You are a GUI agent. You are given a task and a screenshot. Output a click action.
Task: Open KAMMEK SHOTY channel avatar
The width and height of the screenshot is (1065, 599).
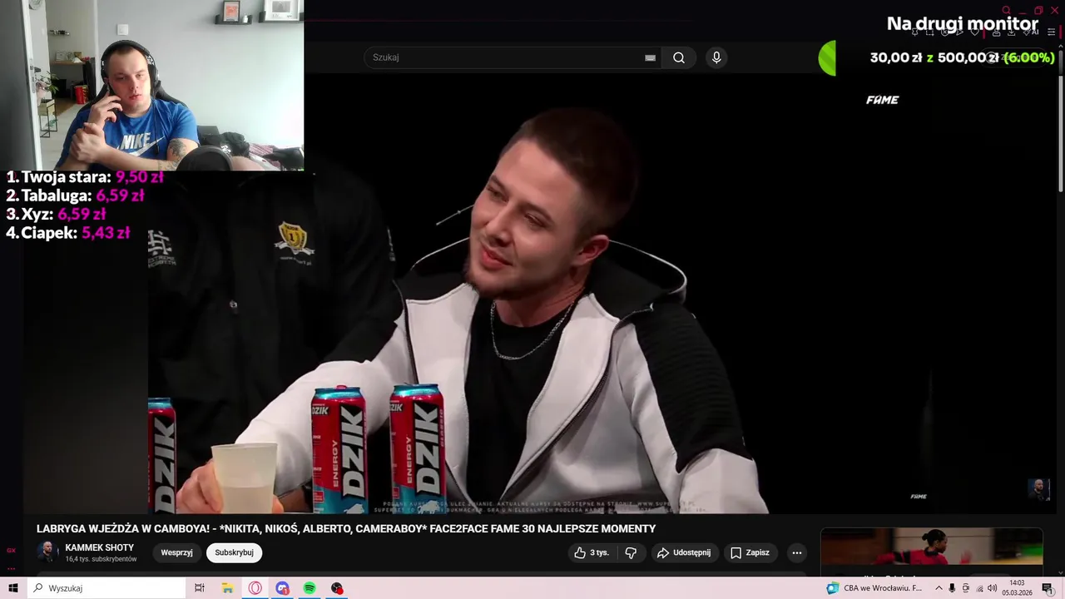(x=47, y=552)
